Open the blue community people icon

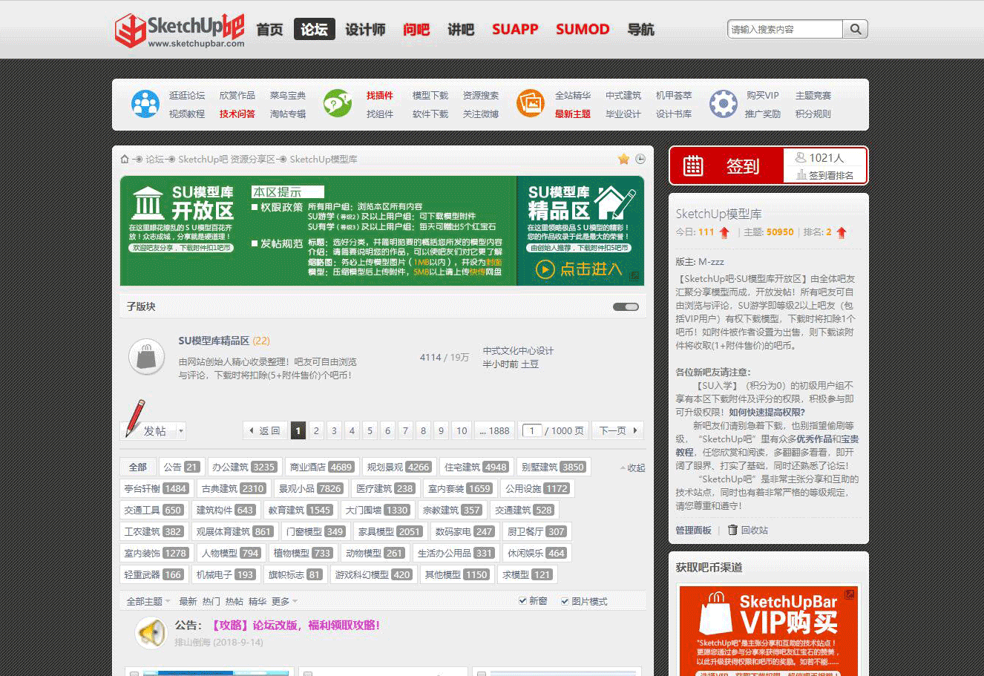[x=145, y=104]
